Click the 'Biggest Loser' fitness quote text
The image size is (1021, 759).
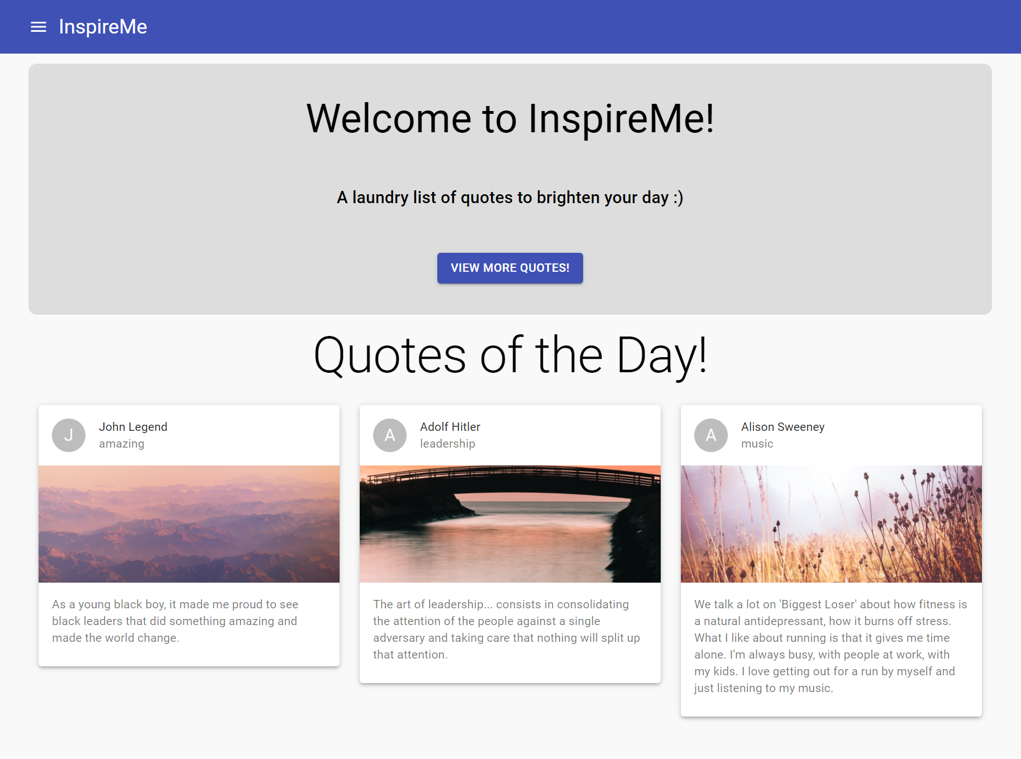click(831, 646)
